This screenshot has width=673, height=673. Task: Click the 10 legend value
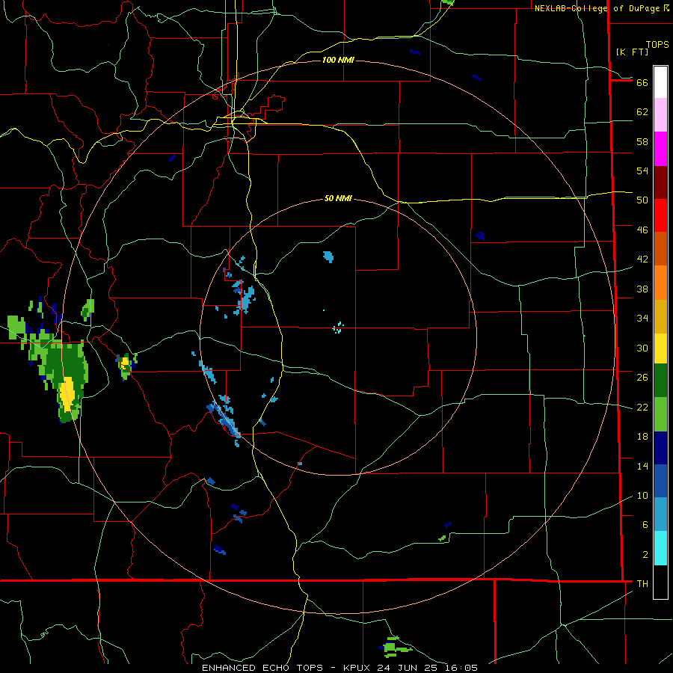[642, 495]
